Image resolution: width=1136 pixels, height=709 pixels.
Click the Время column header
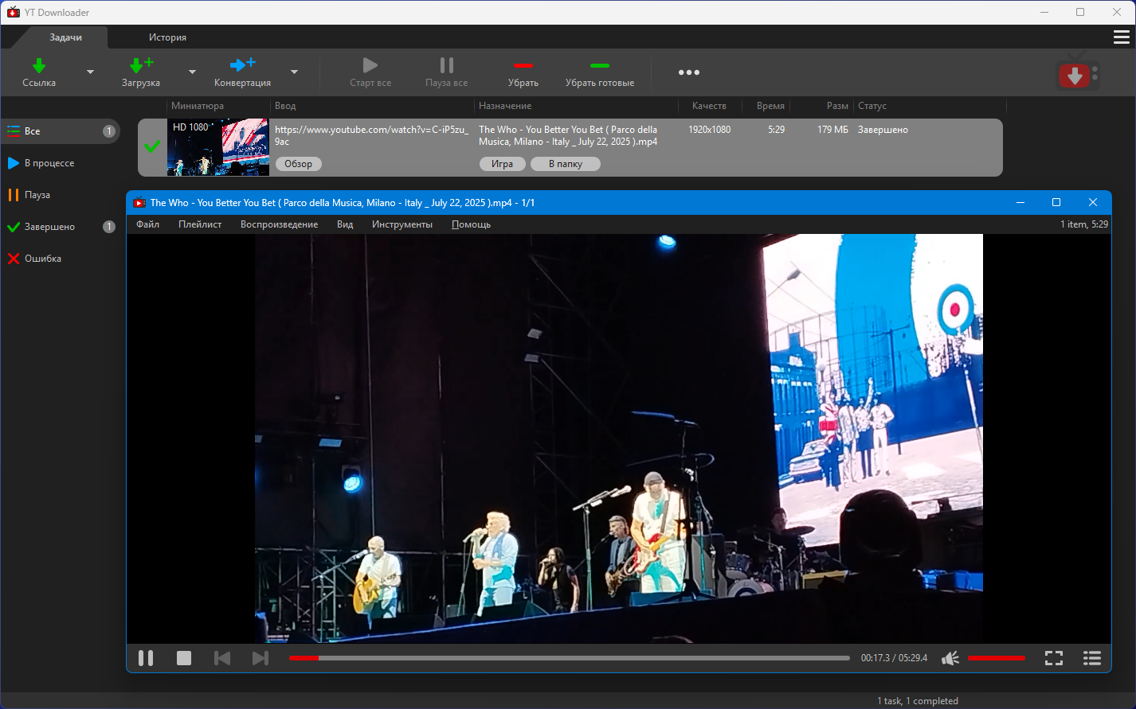pyautogui.click(x=770, y=106)
